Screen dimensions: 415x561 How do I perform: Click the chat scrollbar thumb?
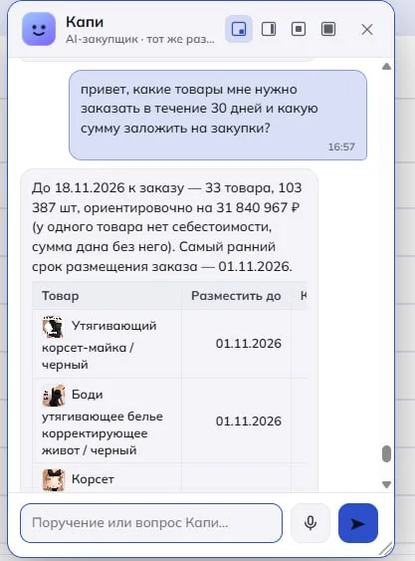pos(386,454)
